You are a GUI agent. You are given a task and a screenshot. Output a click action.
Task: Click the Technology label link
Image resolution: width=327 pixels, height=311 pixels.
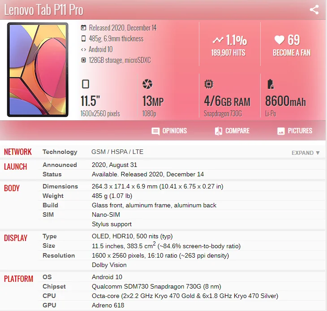click(x=60, y=152)
